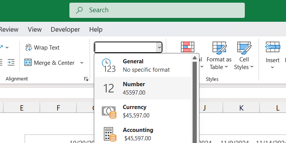Click the Accounting calculator icon
The height and width of the screenshot is (143, 286).
click(110, 134)
